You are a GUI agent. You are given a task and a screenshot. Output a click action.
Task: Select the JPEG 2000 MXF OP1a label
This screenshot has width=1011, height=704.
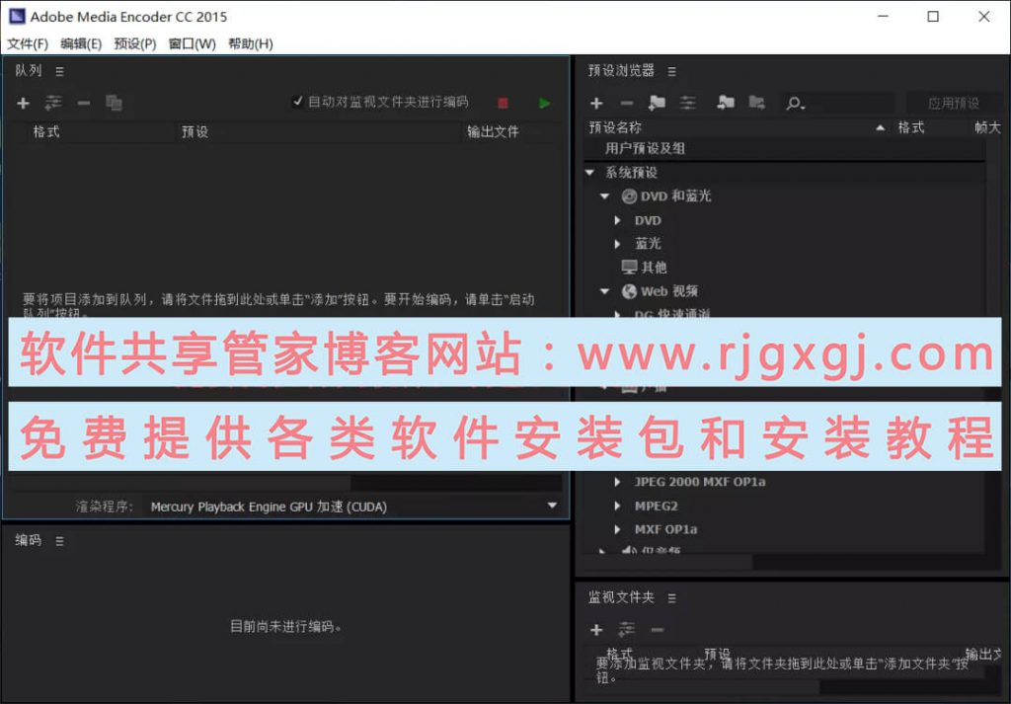pyautogui.click(x=700, y=482)
